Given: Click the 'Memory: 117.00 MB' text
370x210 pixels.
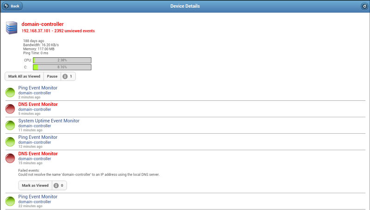Looking at the screenshot, I should pos(39,49).
